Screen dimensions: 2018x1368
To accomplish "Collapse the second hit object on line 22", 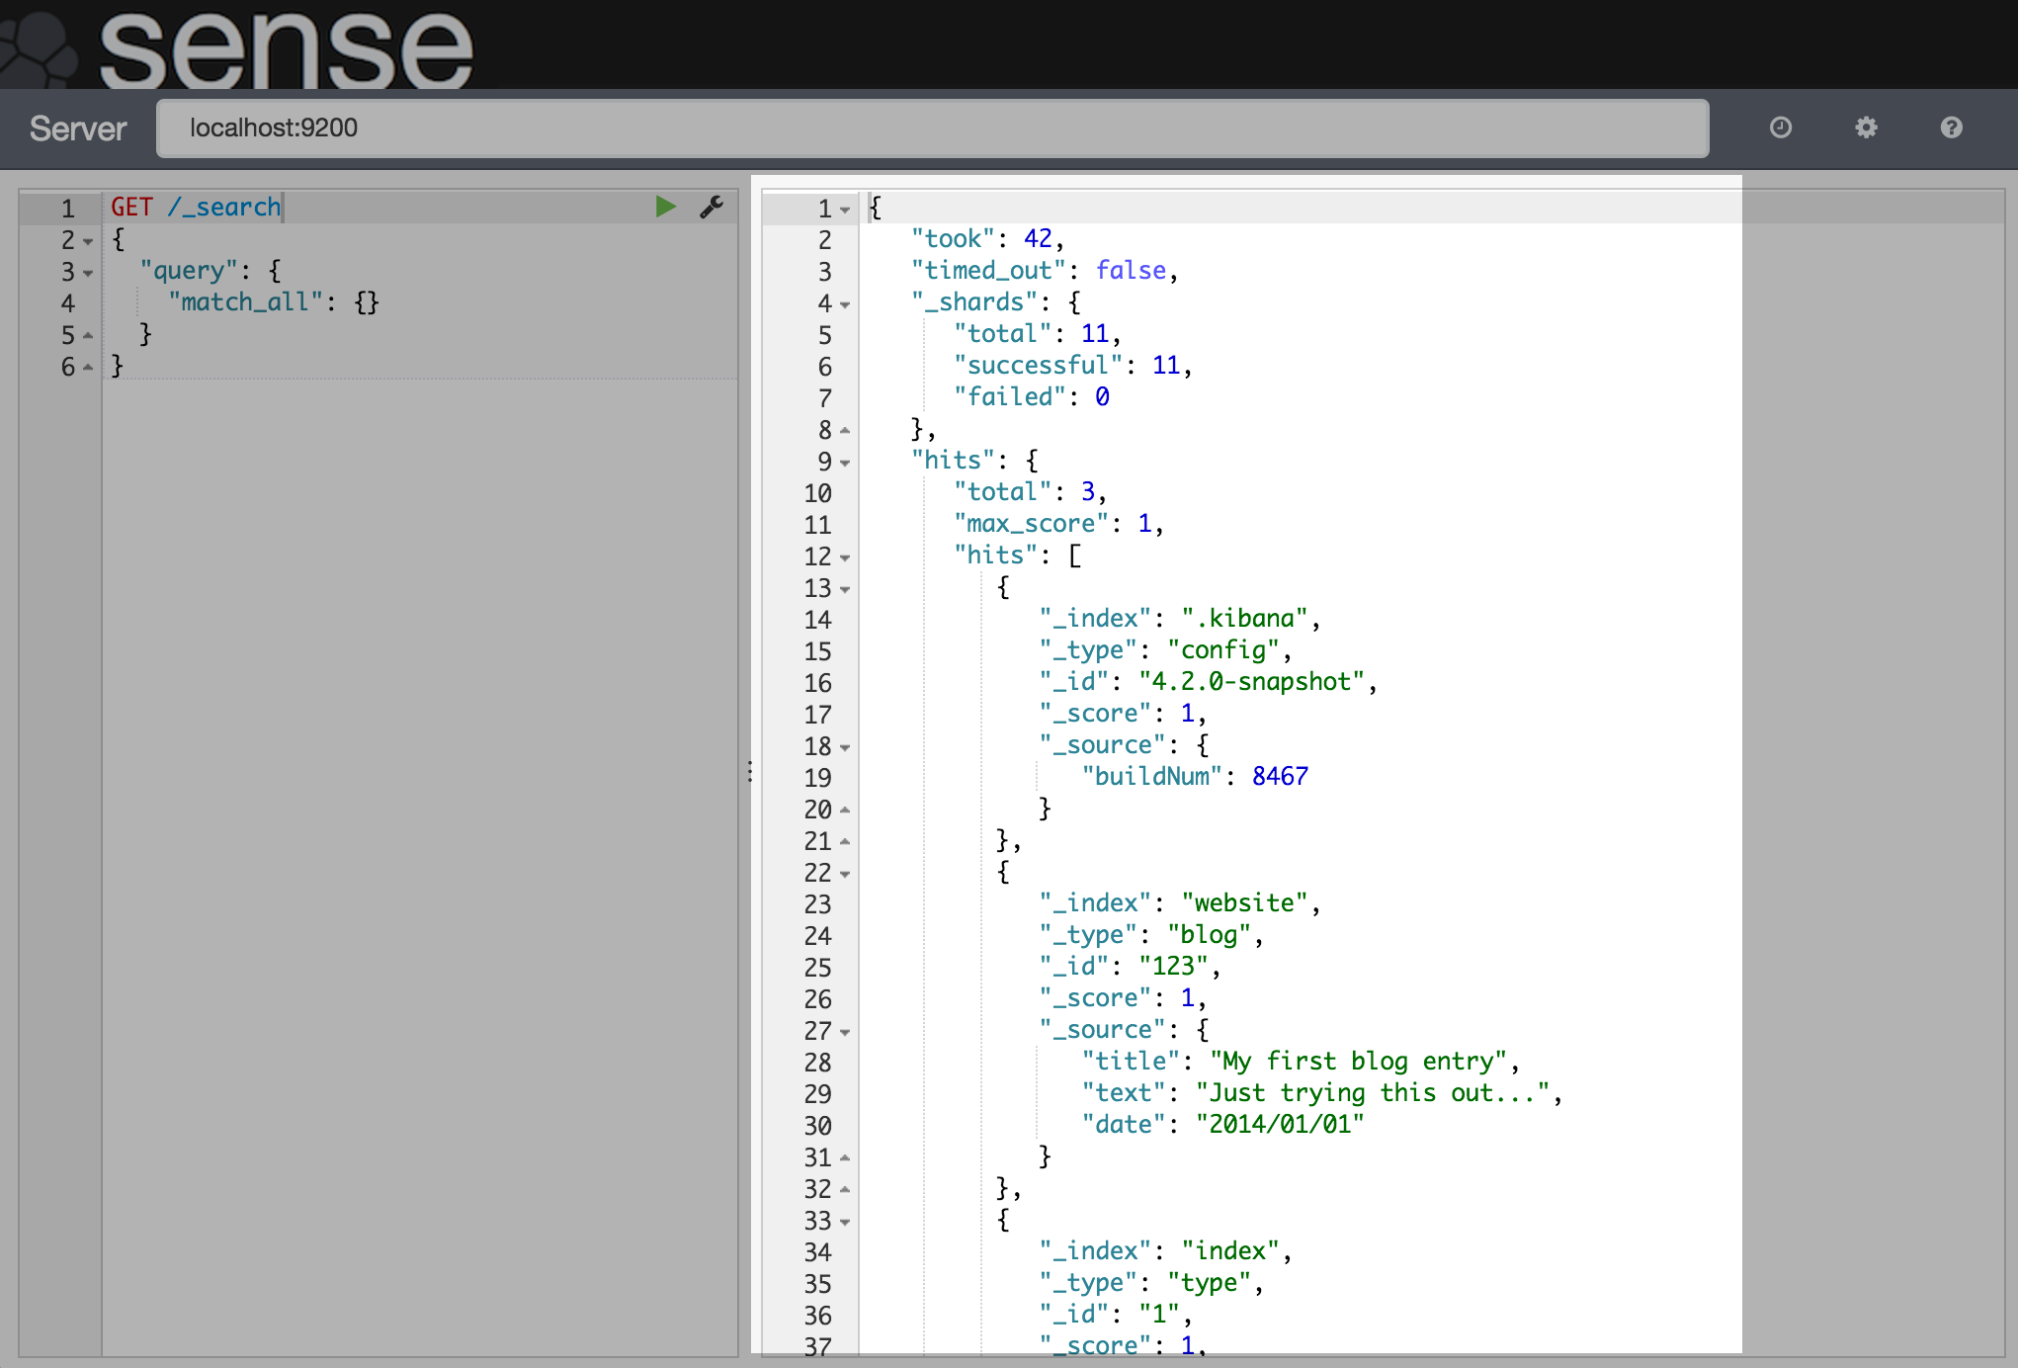I will 845,875.
